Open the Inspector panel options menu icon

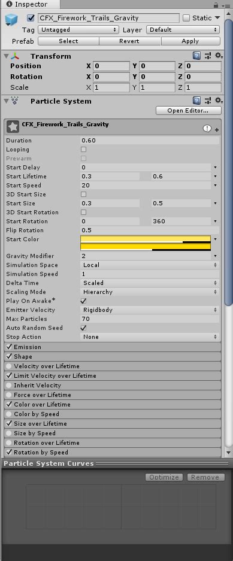[226, 5]
